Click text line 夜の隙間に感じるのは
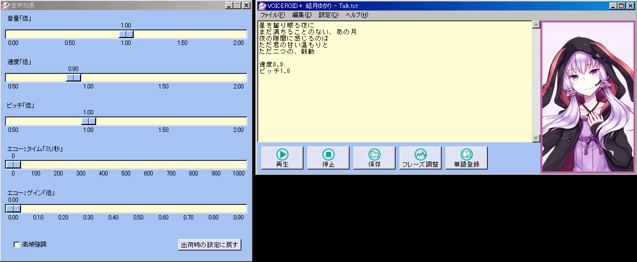The height and width of the screenshot is (262, 637). pos(293,38)
